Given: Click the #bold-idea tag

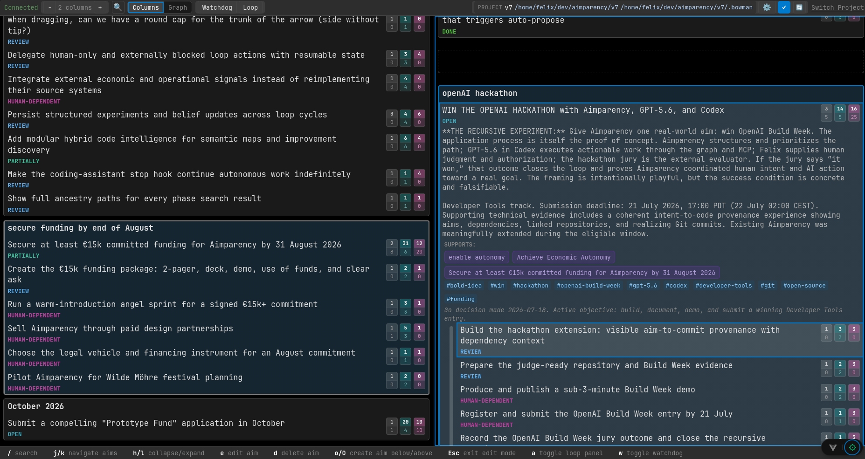Looking at the screenshot, I should pos(464,286).
